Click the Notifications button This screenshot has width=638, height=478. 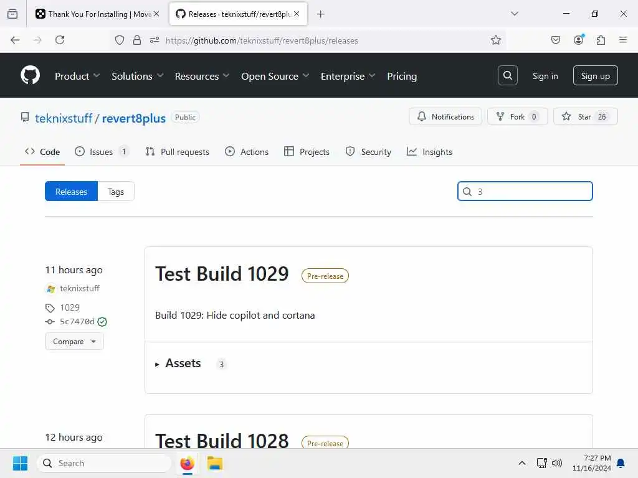(445, 116)
